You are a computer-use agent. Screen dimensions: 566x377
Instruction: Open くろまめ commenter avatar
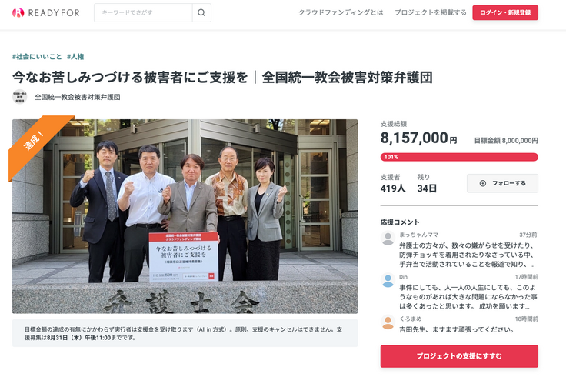pos(388,322)
